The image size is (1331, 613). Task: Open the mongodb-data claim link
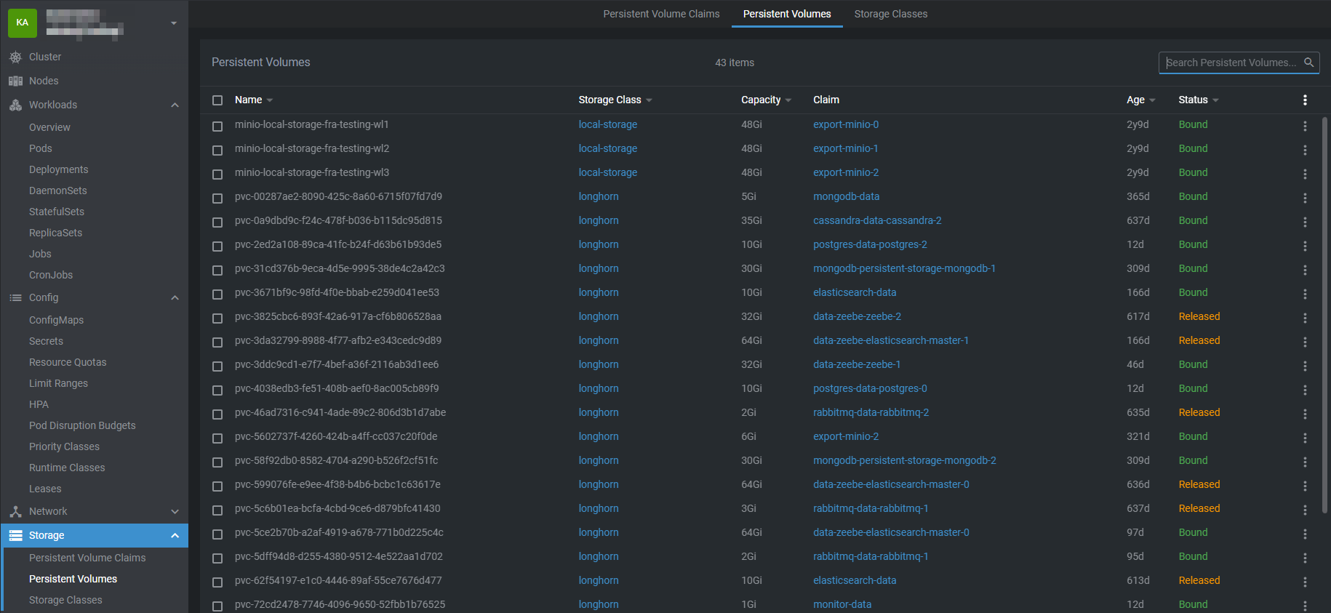(x=846, y=196)
